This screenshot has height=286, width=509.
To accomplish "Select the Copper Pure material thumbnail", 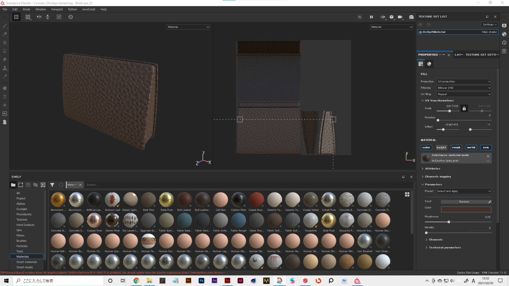I will [x=94, y=221].
